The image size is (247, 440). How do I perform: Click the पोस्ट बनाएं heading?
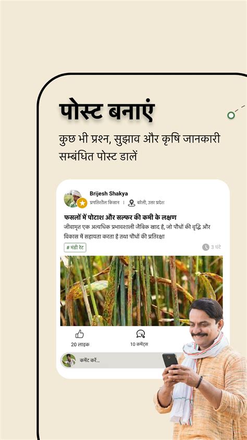[x=107, y=112]
